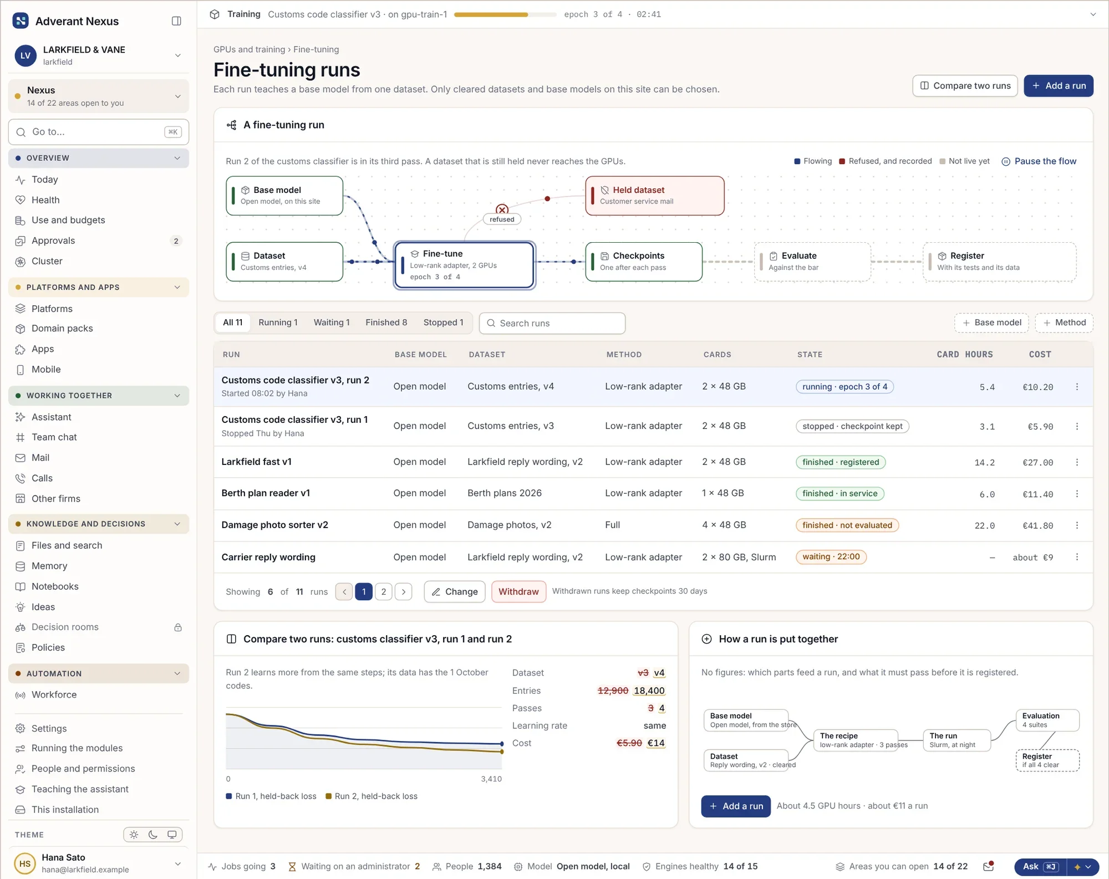
Task: Focus the Search runs field
Action: (x=552, y=323)
